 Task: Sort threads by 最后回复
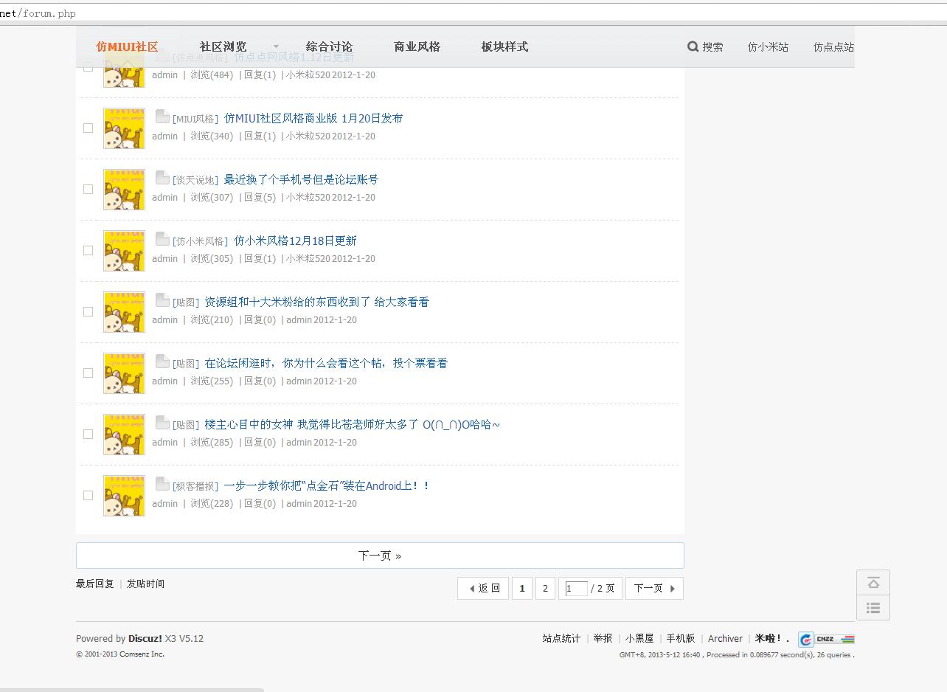95,584
